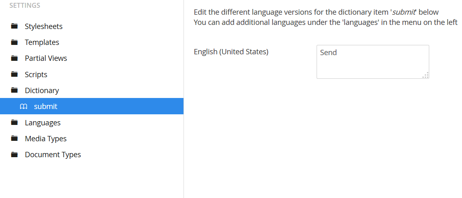Click the textarea resize grip handle
The height and width of the screenshot is (198, 462).
426,75
